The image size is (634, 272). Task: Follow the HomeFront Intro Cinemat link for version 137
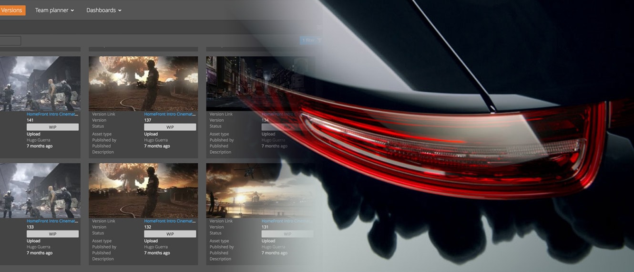(x=170, y=114)
